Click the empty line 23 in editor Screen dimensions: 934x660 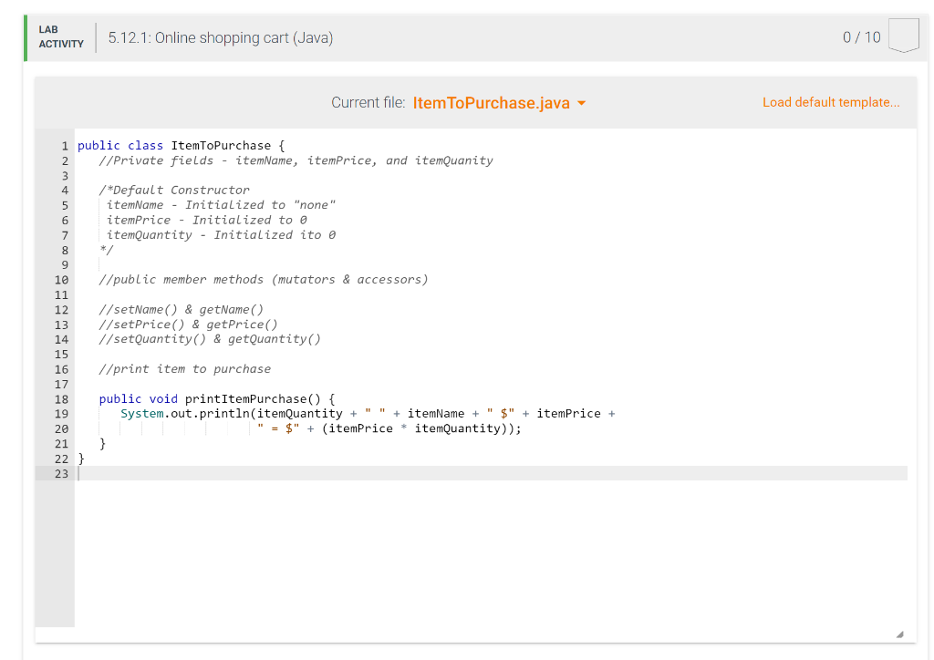point(274,473)
